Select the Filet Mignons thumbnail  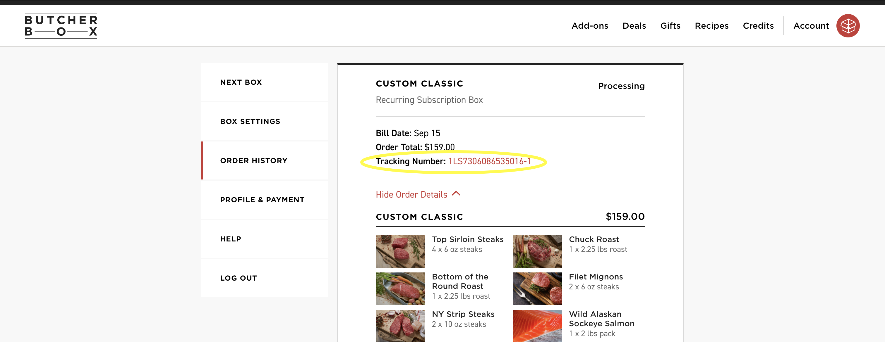point(537,289)
